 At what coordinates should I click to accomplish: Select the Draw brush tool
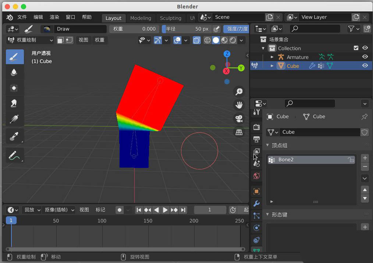[15, 57]
